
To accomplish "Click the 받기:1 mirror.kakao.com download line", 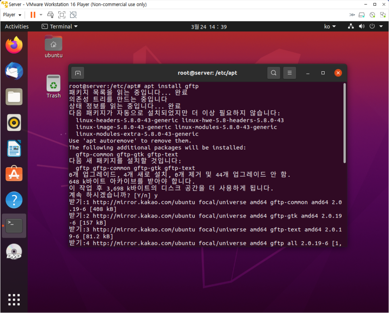I will click(205, 205).
